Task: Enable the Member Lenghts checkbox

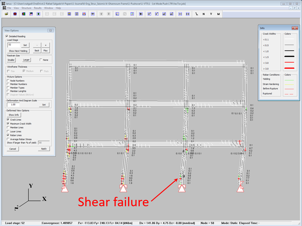Action: click(x=8, y=91)
